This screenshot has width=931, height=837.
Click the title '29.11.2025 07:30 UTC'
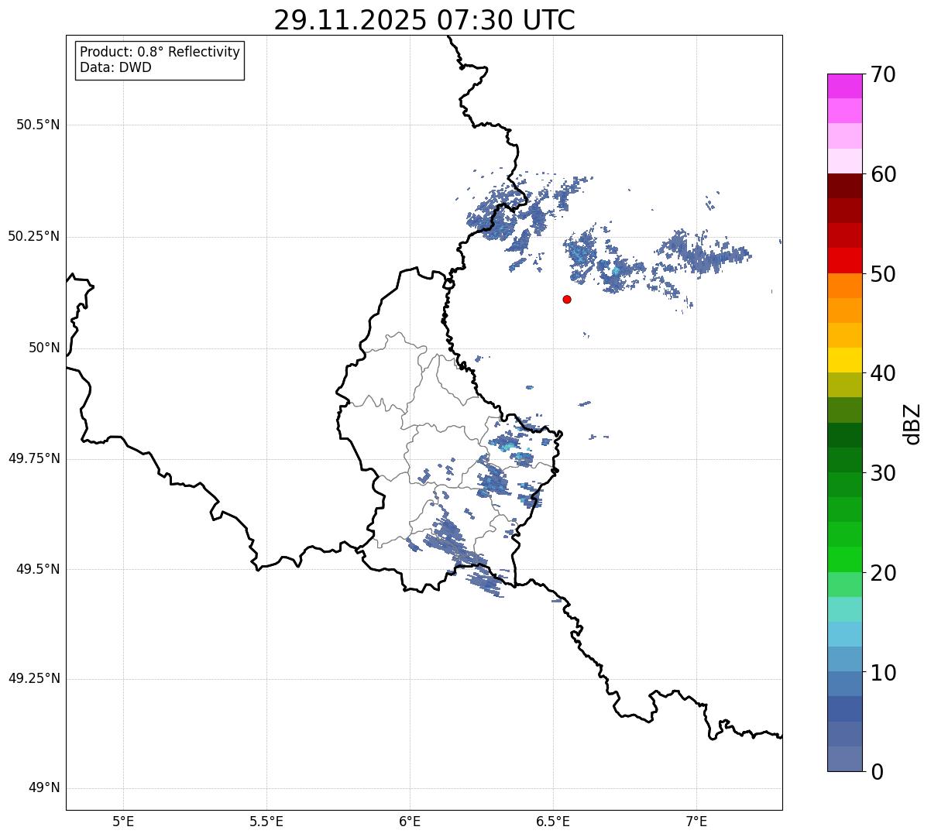(424, 20)
